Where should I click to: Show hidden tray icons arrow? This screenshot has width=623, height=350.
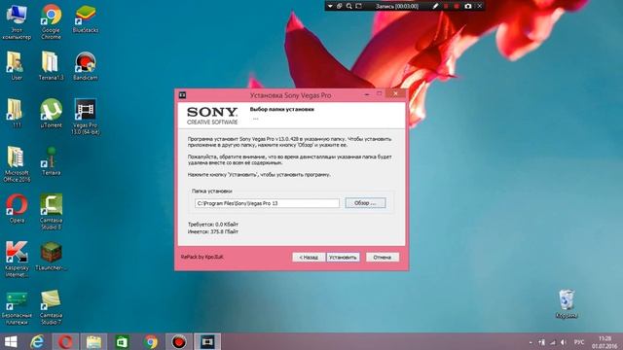(531, 342)
